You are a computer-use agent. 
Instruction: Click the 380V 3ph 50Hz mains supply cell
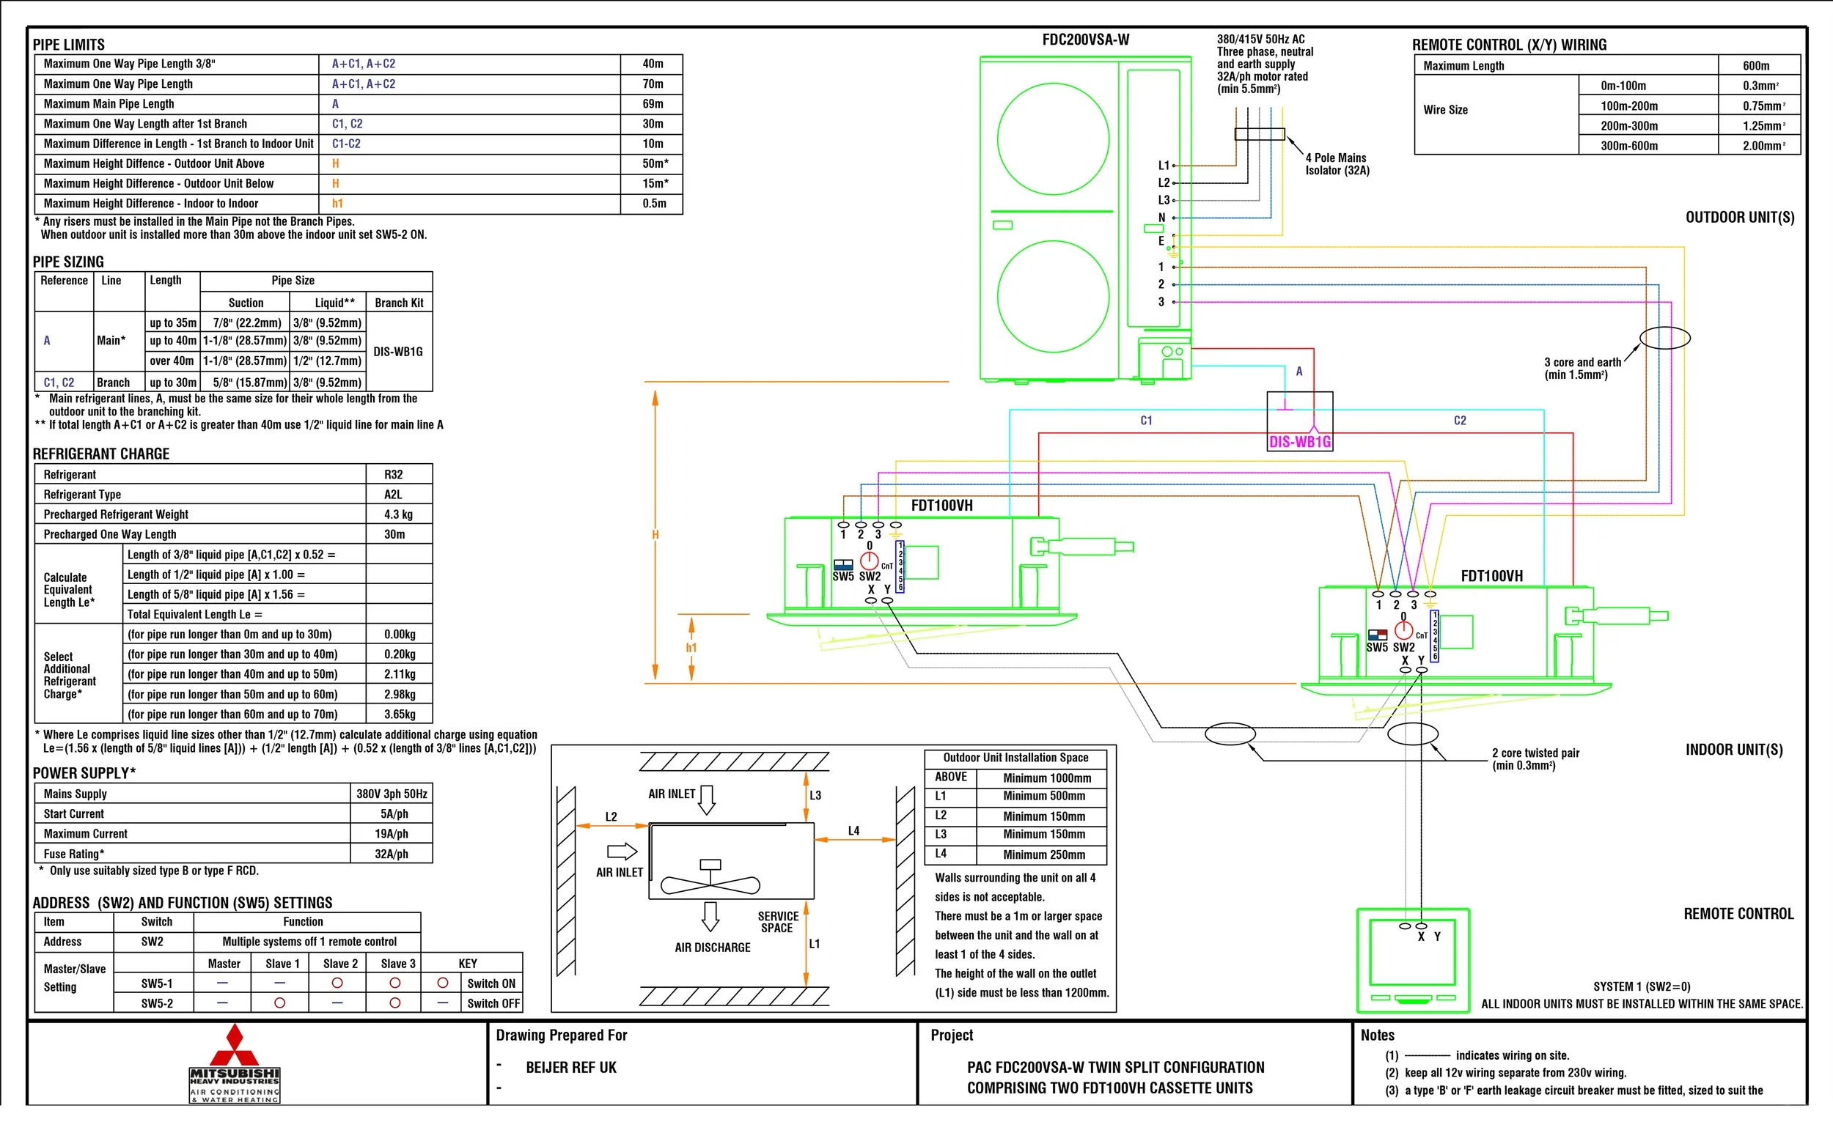point(392,794)
